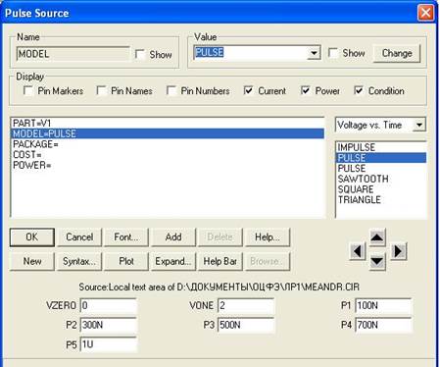Select the MODEL=PULSE row
This screenshot has height=367, width=440.
point(168,133)
